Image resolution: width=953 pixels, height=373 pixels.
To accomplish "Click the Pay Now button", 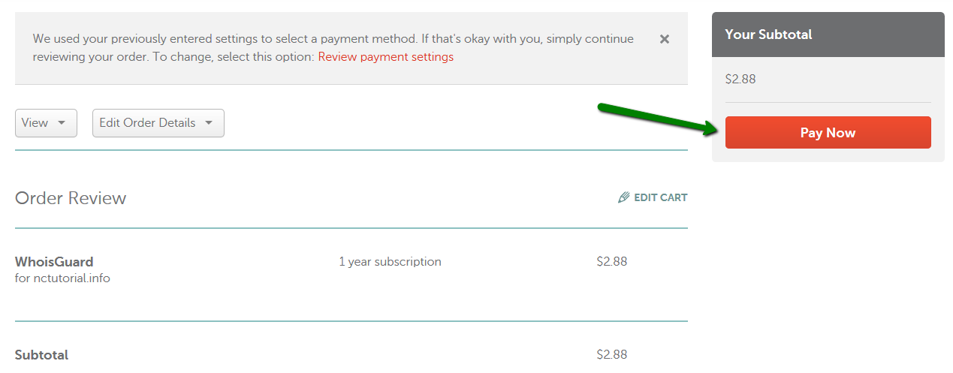I will pyautogui.click(x=828, y=133).
